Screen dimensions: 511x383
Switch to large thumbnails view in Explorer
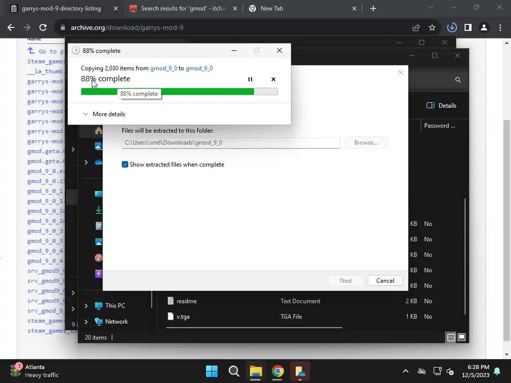click(462, 338)
